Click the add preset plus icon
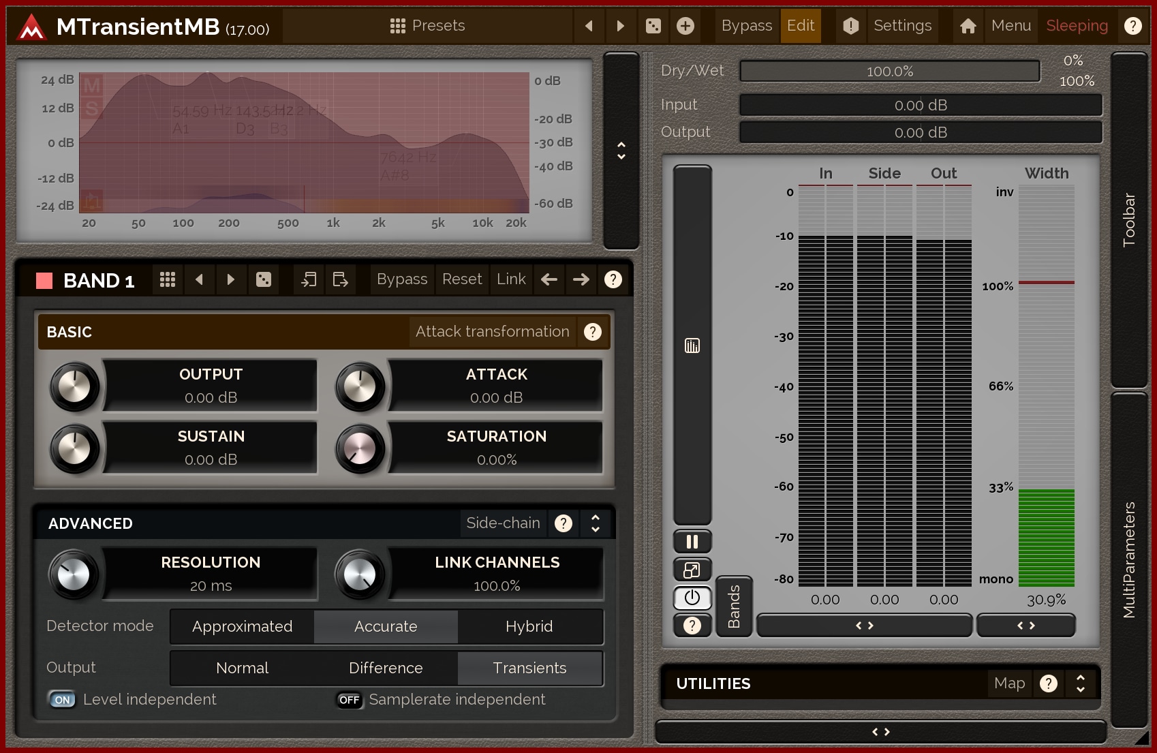Screen dimensions: 1157x753 [685, 26]
